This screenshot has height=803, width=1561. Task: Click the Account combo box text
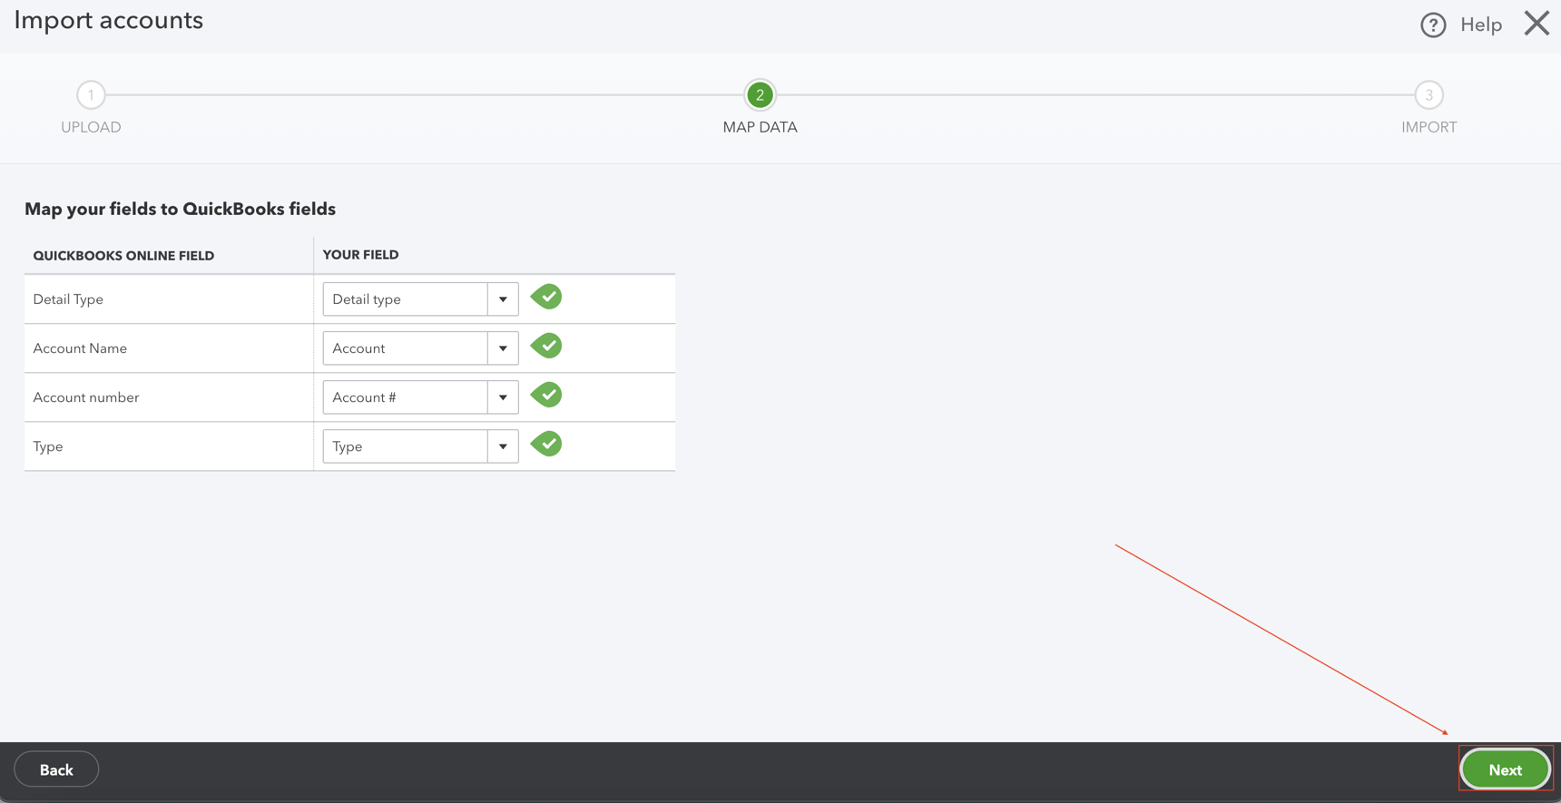click(358, 348)
